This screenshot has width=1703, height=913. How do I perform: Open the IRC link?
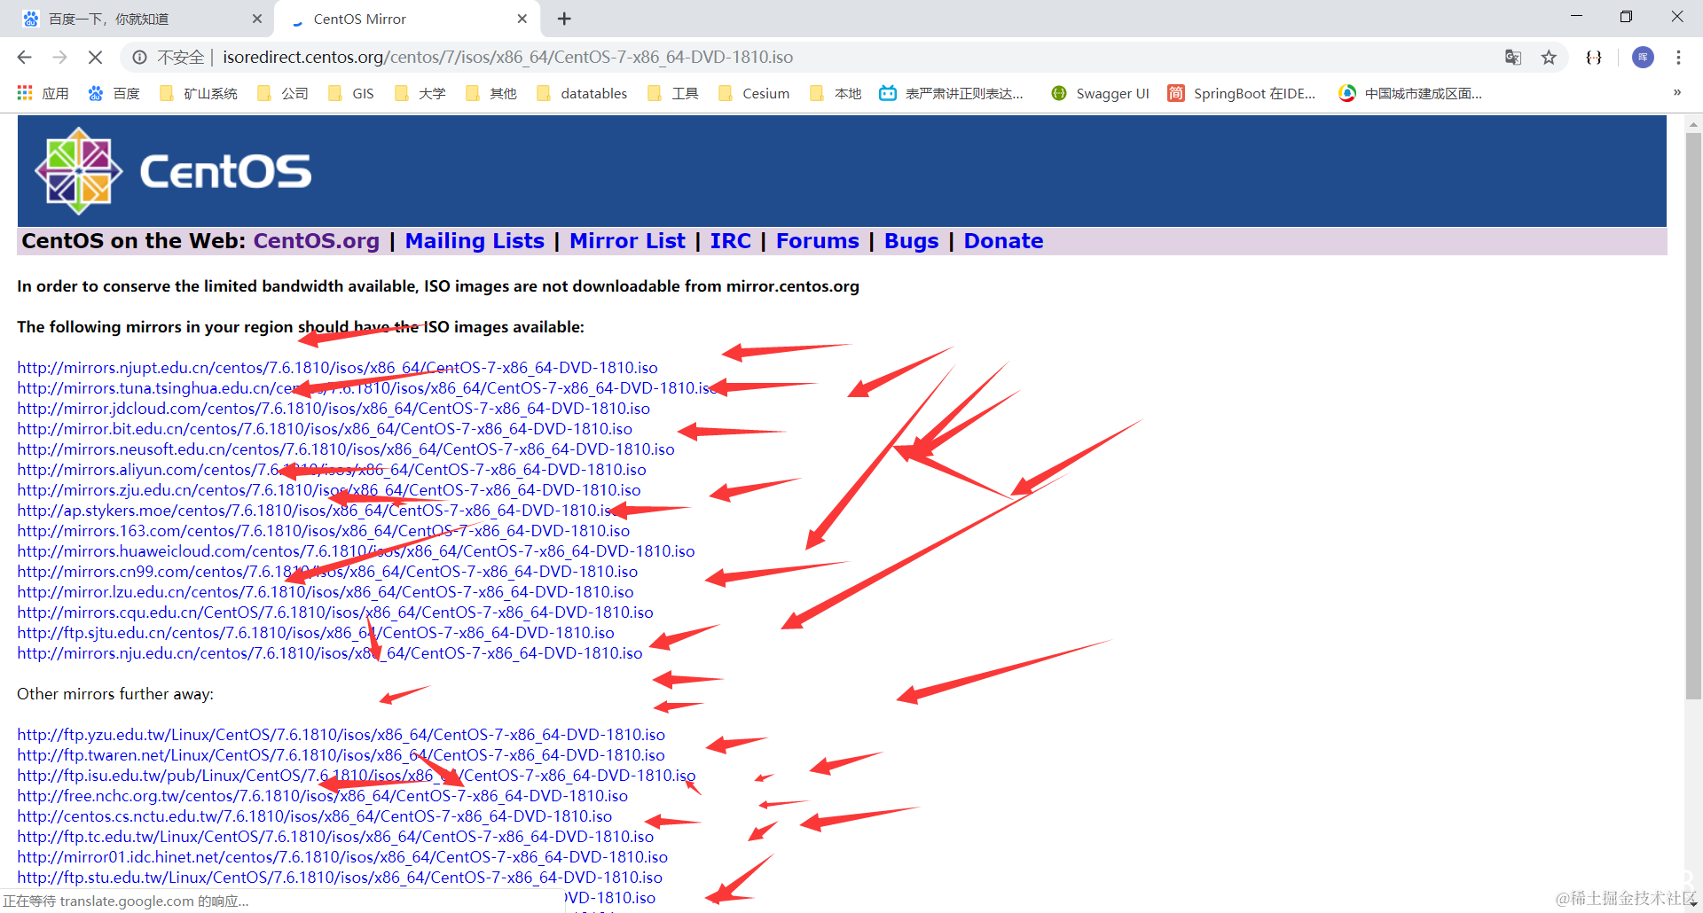730,241
